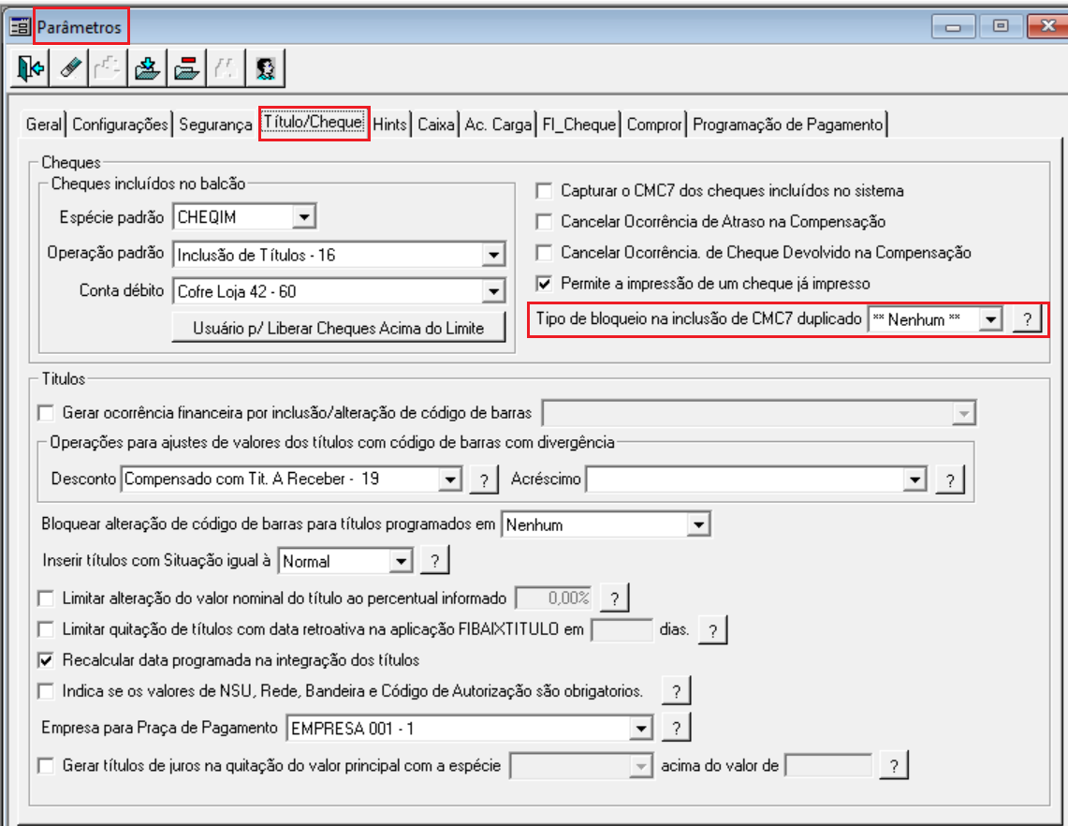Uncheck Recalcular data programada na integração
The height and width of the screenshot is (826, 1068).
46,660
